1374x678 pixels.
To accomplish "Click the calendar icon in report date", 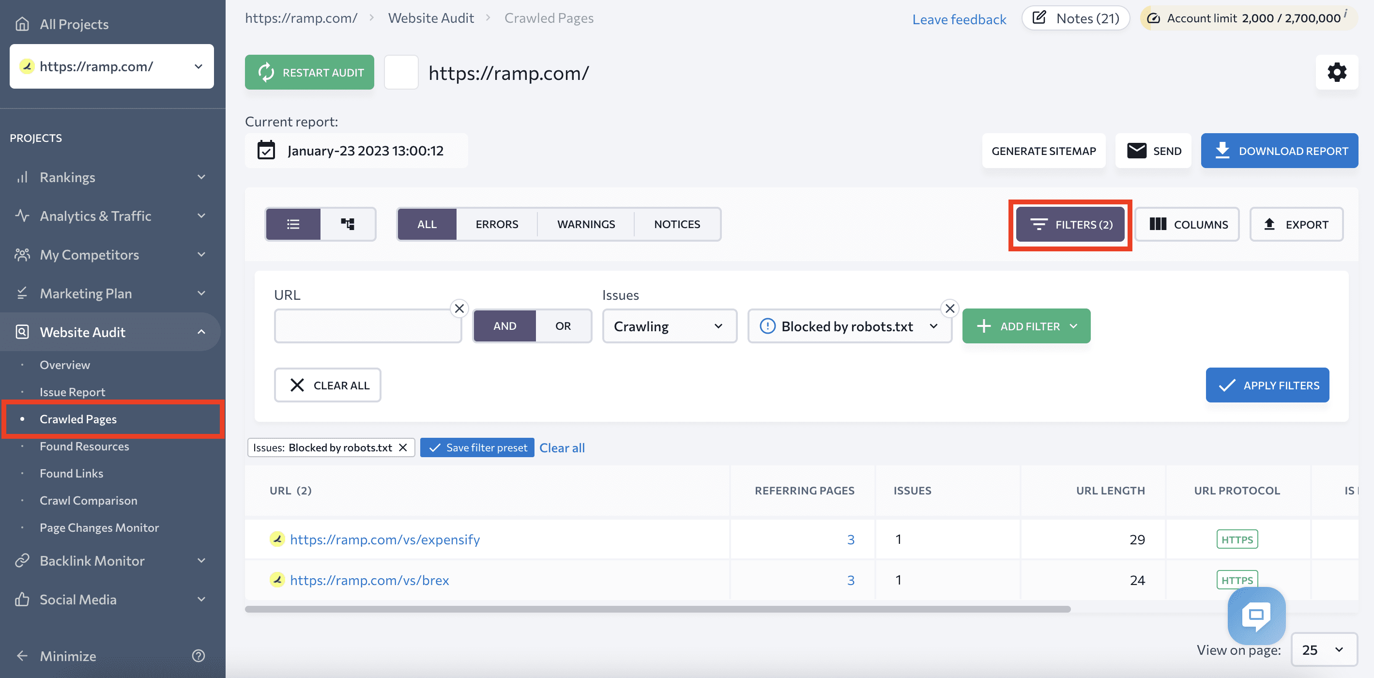I will [x=266, y=151].
